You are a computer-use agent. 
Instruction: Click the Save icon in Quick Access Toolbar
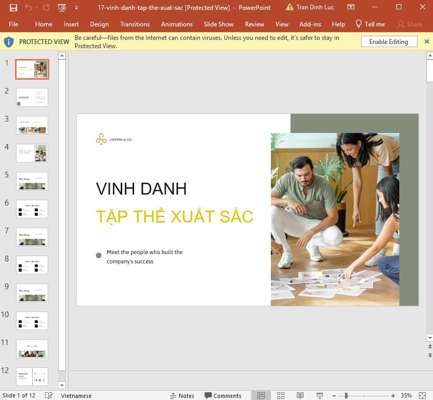click(13, 8)
